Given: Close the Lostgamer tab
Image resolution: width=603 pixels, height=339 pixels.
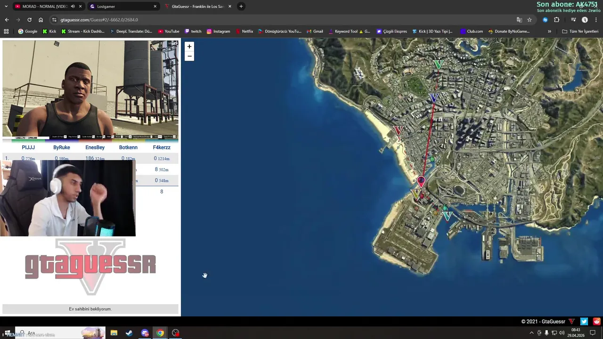Looking at the screenshot, I should coord(155,7).
